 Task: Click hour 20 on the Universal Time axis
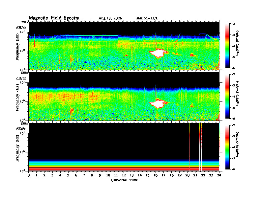188,175
